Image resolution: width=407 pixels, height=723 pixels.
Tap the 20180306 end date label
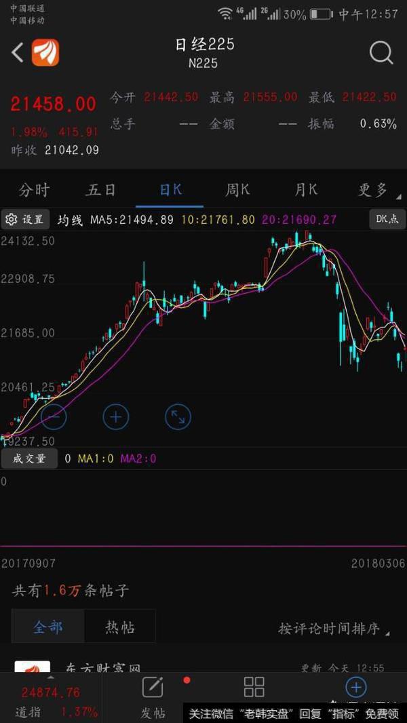tap(378, 564)
